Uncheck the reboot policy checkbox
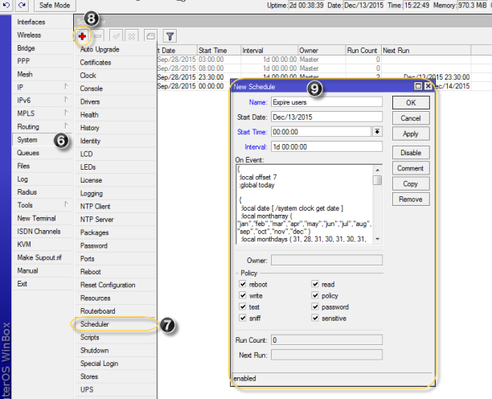492x399 pixels. click(x=243, y=284)
